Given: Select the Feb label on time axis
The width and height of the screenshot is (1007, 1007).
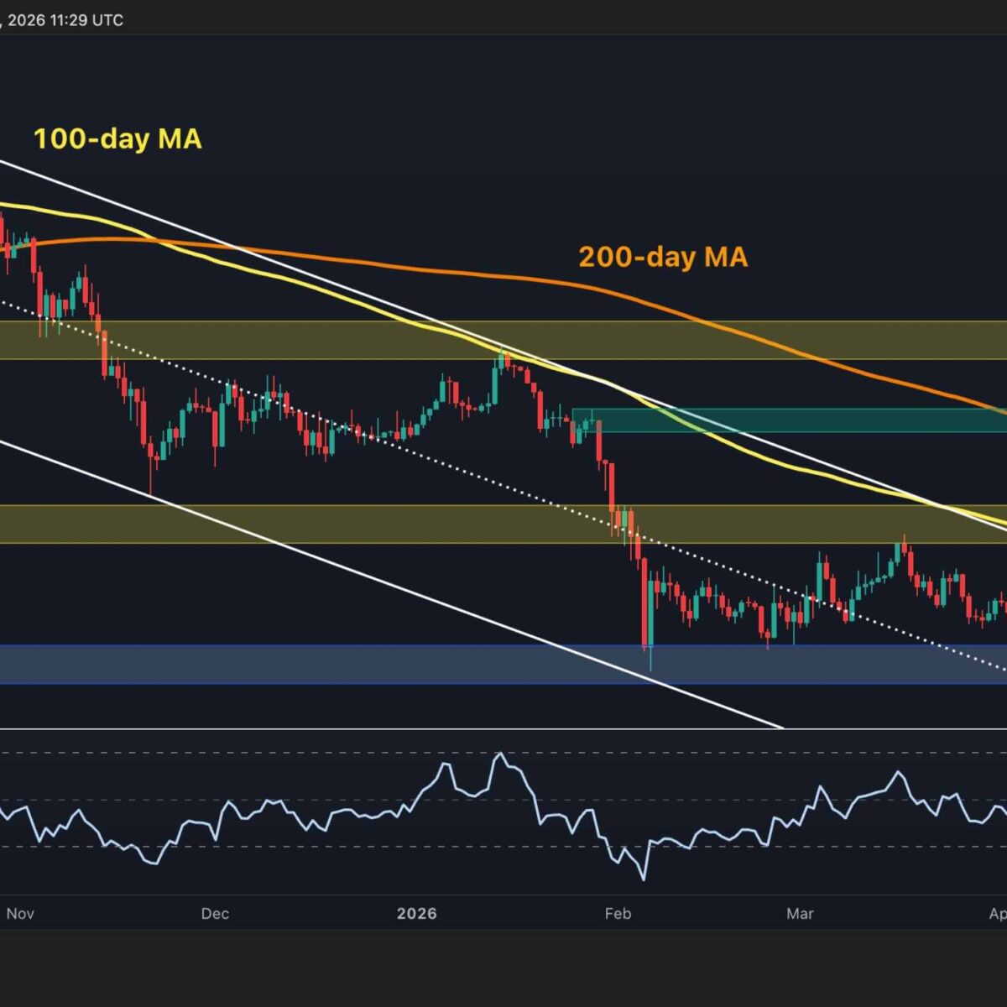Looking at the screenshot, I should (x=618, y=913).
